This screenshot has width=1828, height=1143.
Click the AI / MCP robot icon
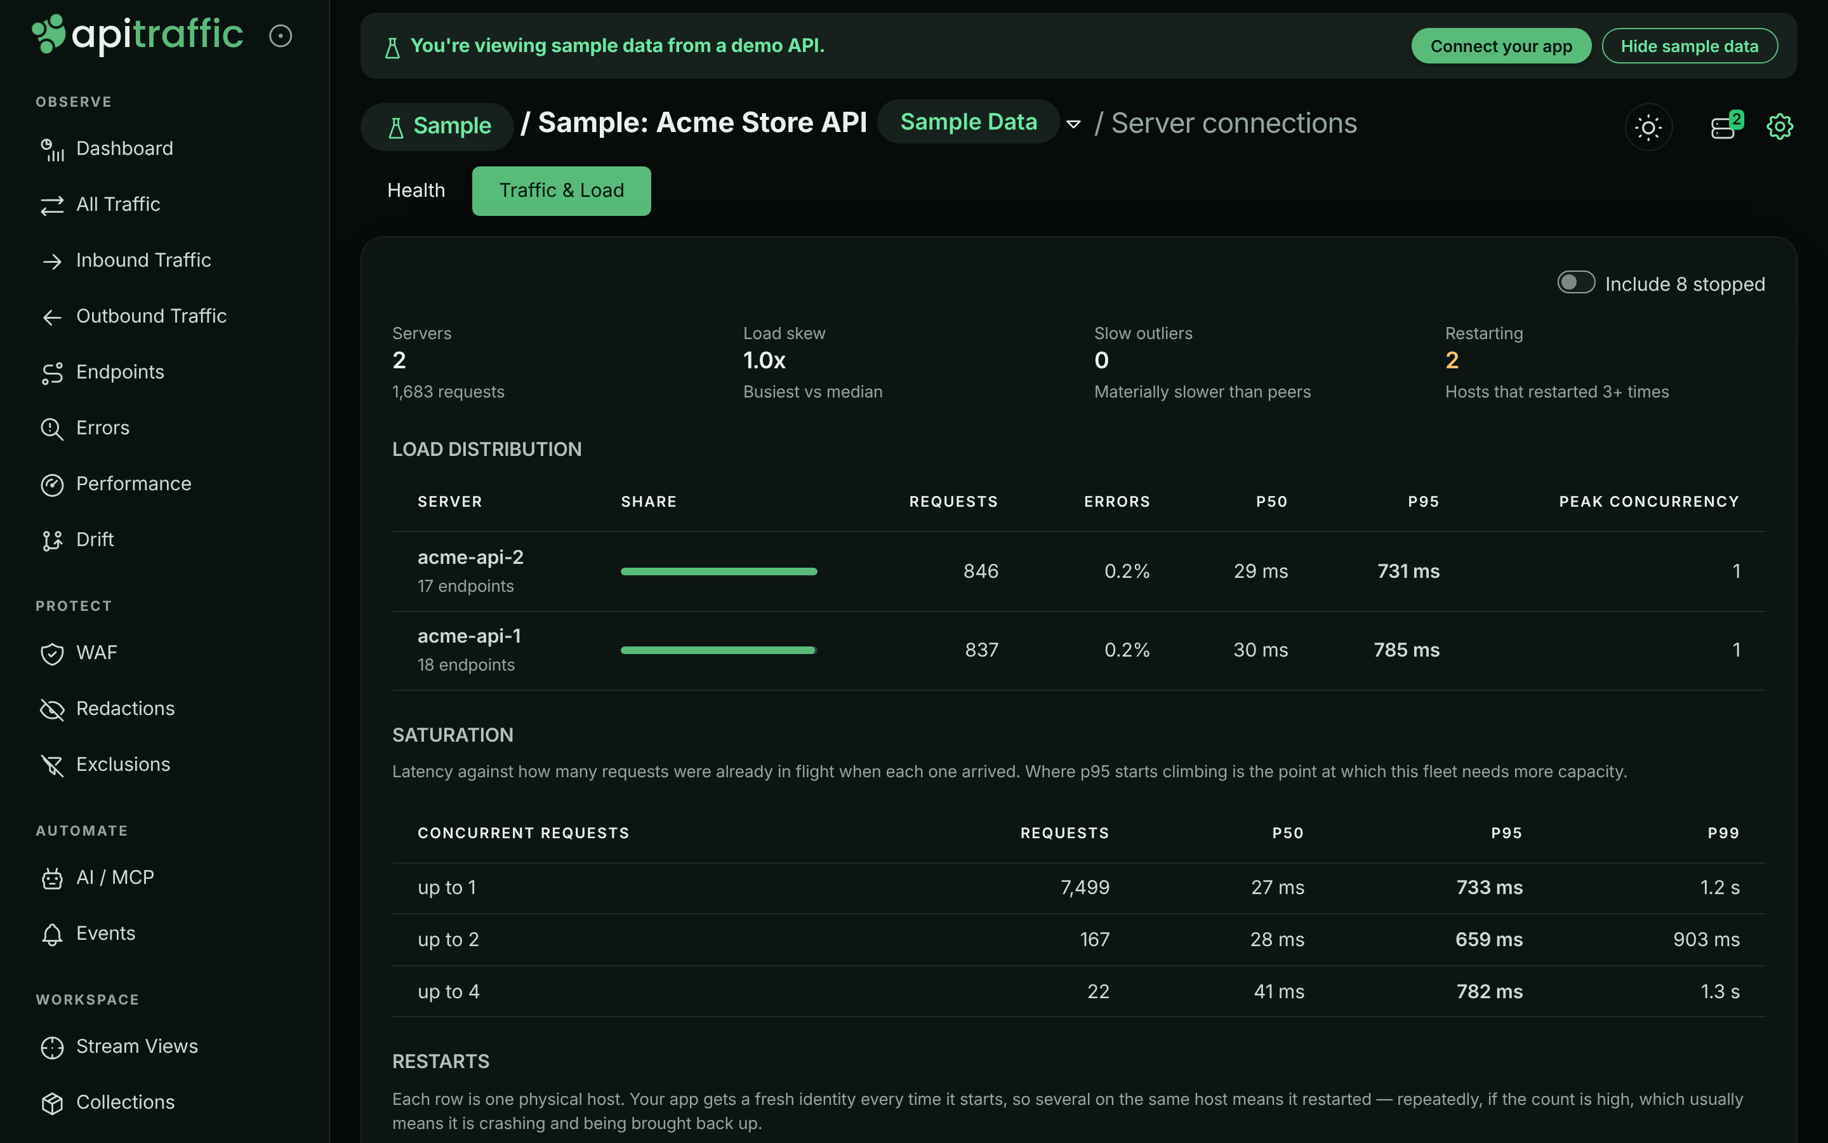pyautogui.click(x=52, y=878)
